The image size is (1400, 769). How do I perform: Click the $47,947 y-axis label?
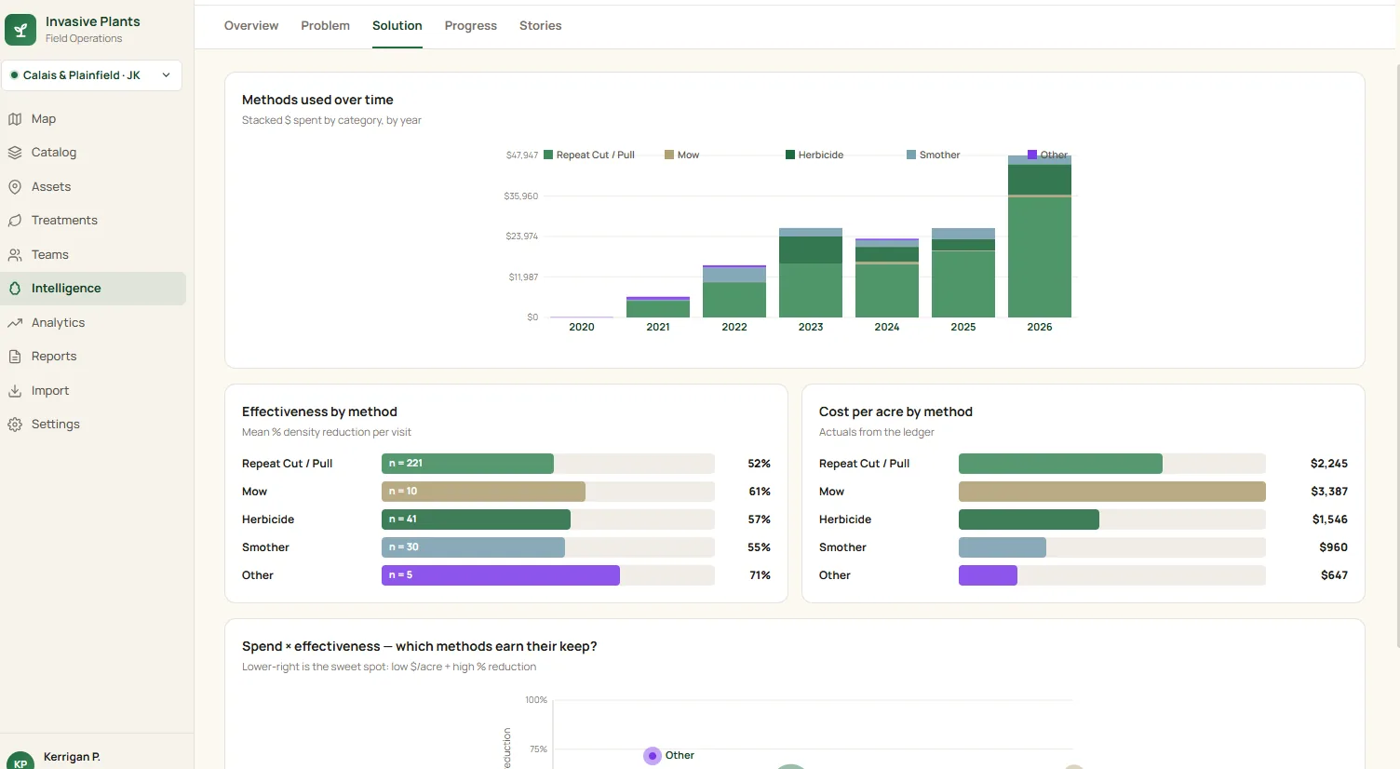pos(522,155)
